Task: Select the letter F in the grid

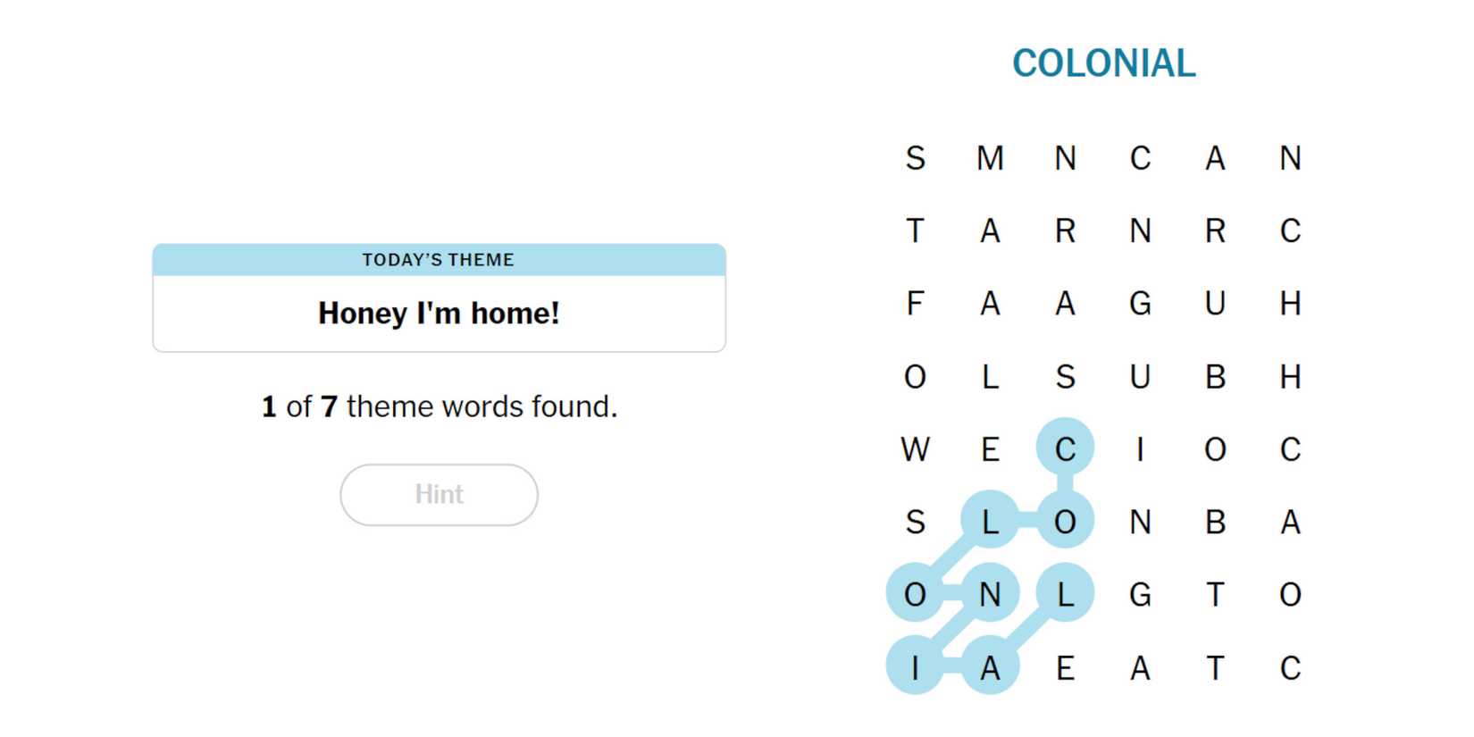Action: click(x=915, y=304)
